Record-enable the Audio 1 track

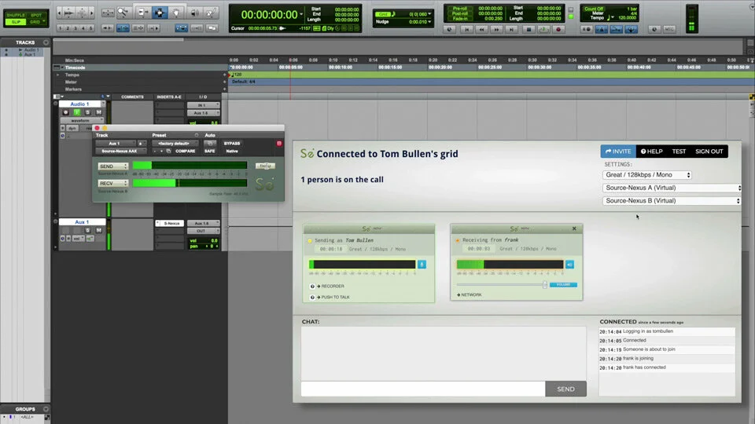[65, 112]
